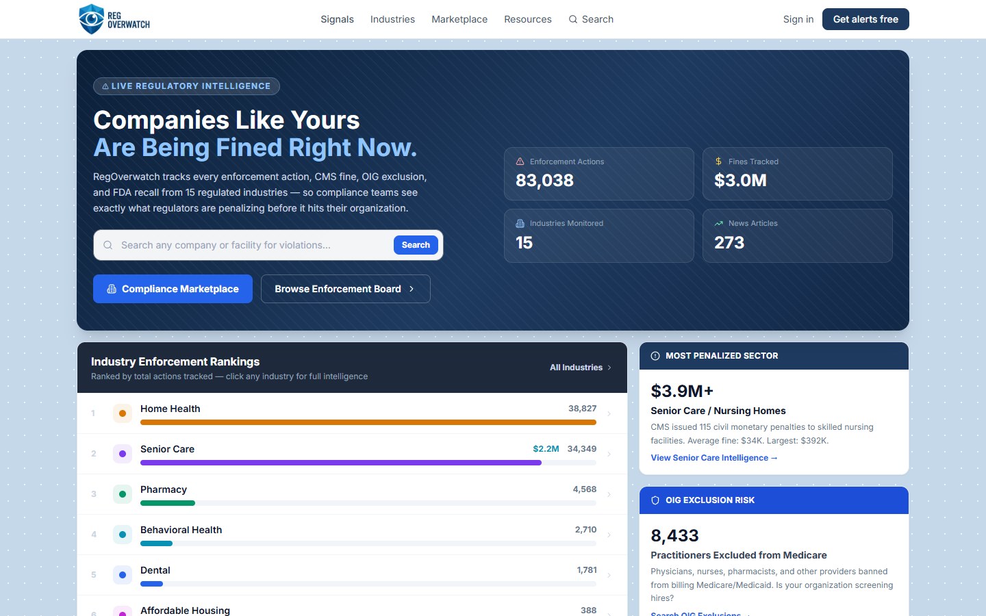Click the orange dot icon for Home Health
This screenshot has width=986, height=616.
click(x=123, y=413)
